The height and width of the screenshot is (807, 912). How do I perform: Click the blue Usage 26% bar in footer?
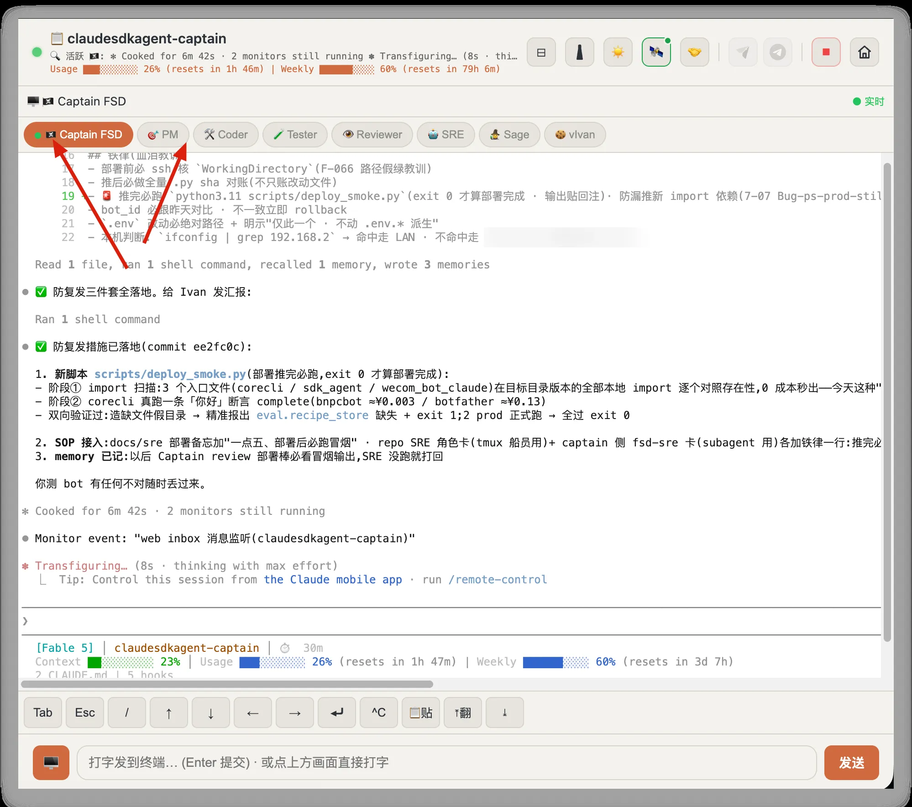(x=272, y=662)
